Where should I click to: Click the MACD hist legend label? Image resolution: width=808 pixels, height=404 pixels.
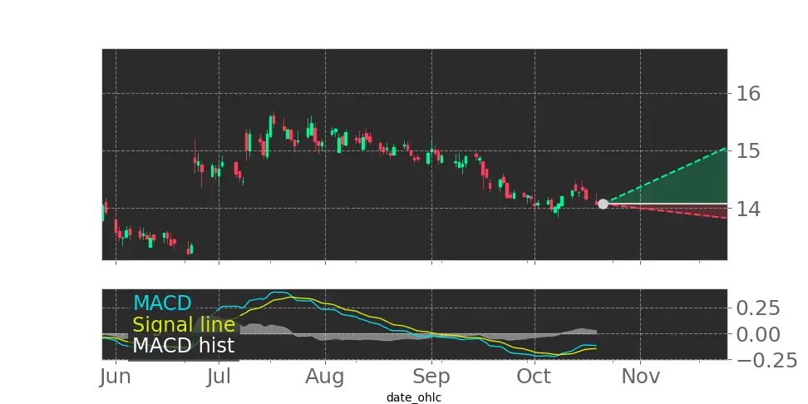tap(184, 345)
